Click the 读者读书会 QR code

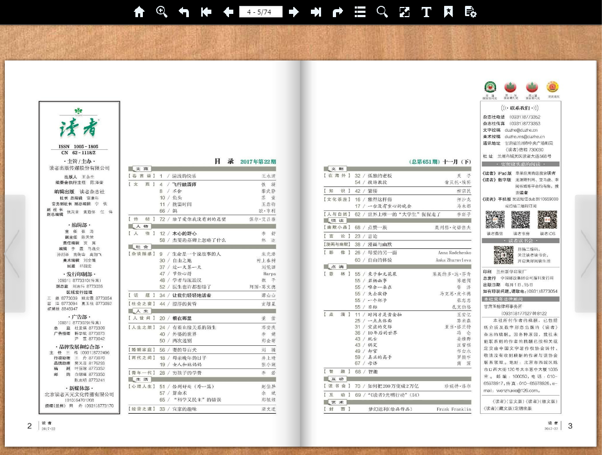pyautogui.click(x=504, y=255)
